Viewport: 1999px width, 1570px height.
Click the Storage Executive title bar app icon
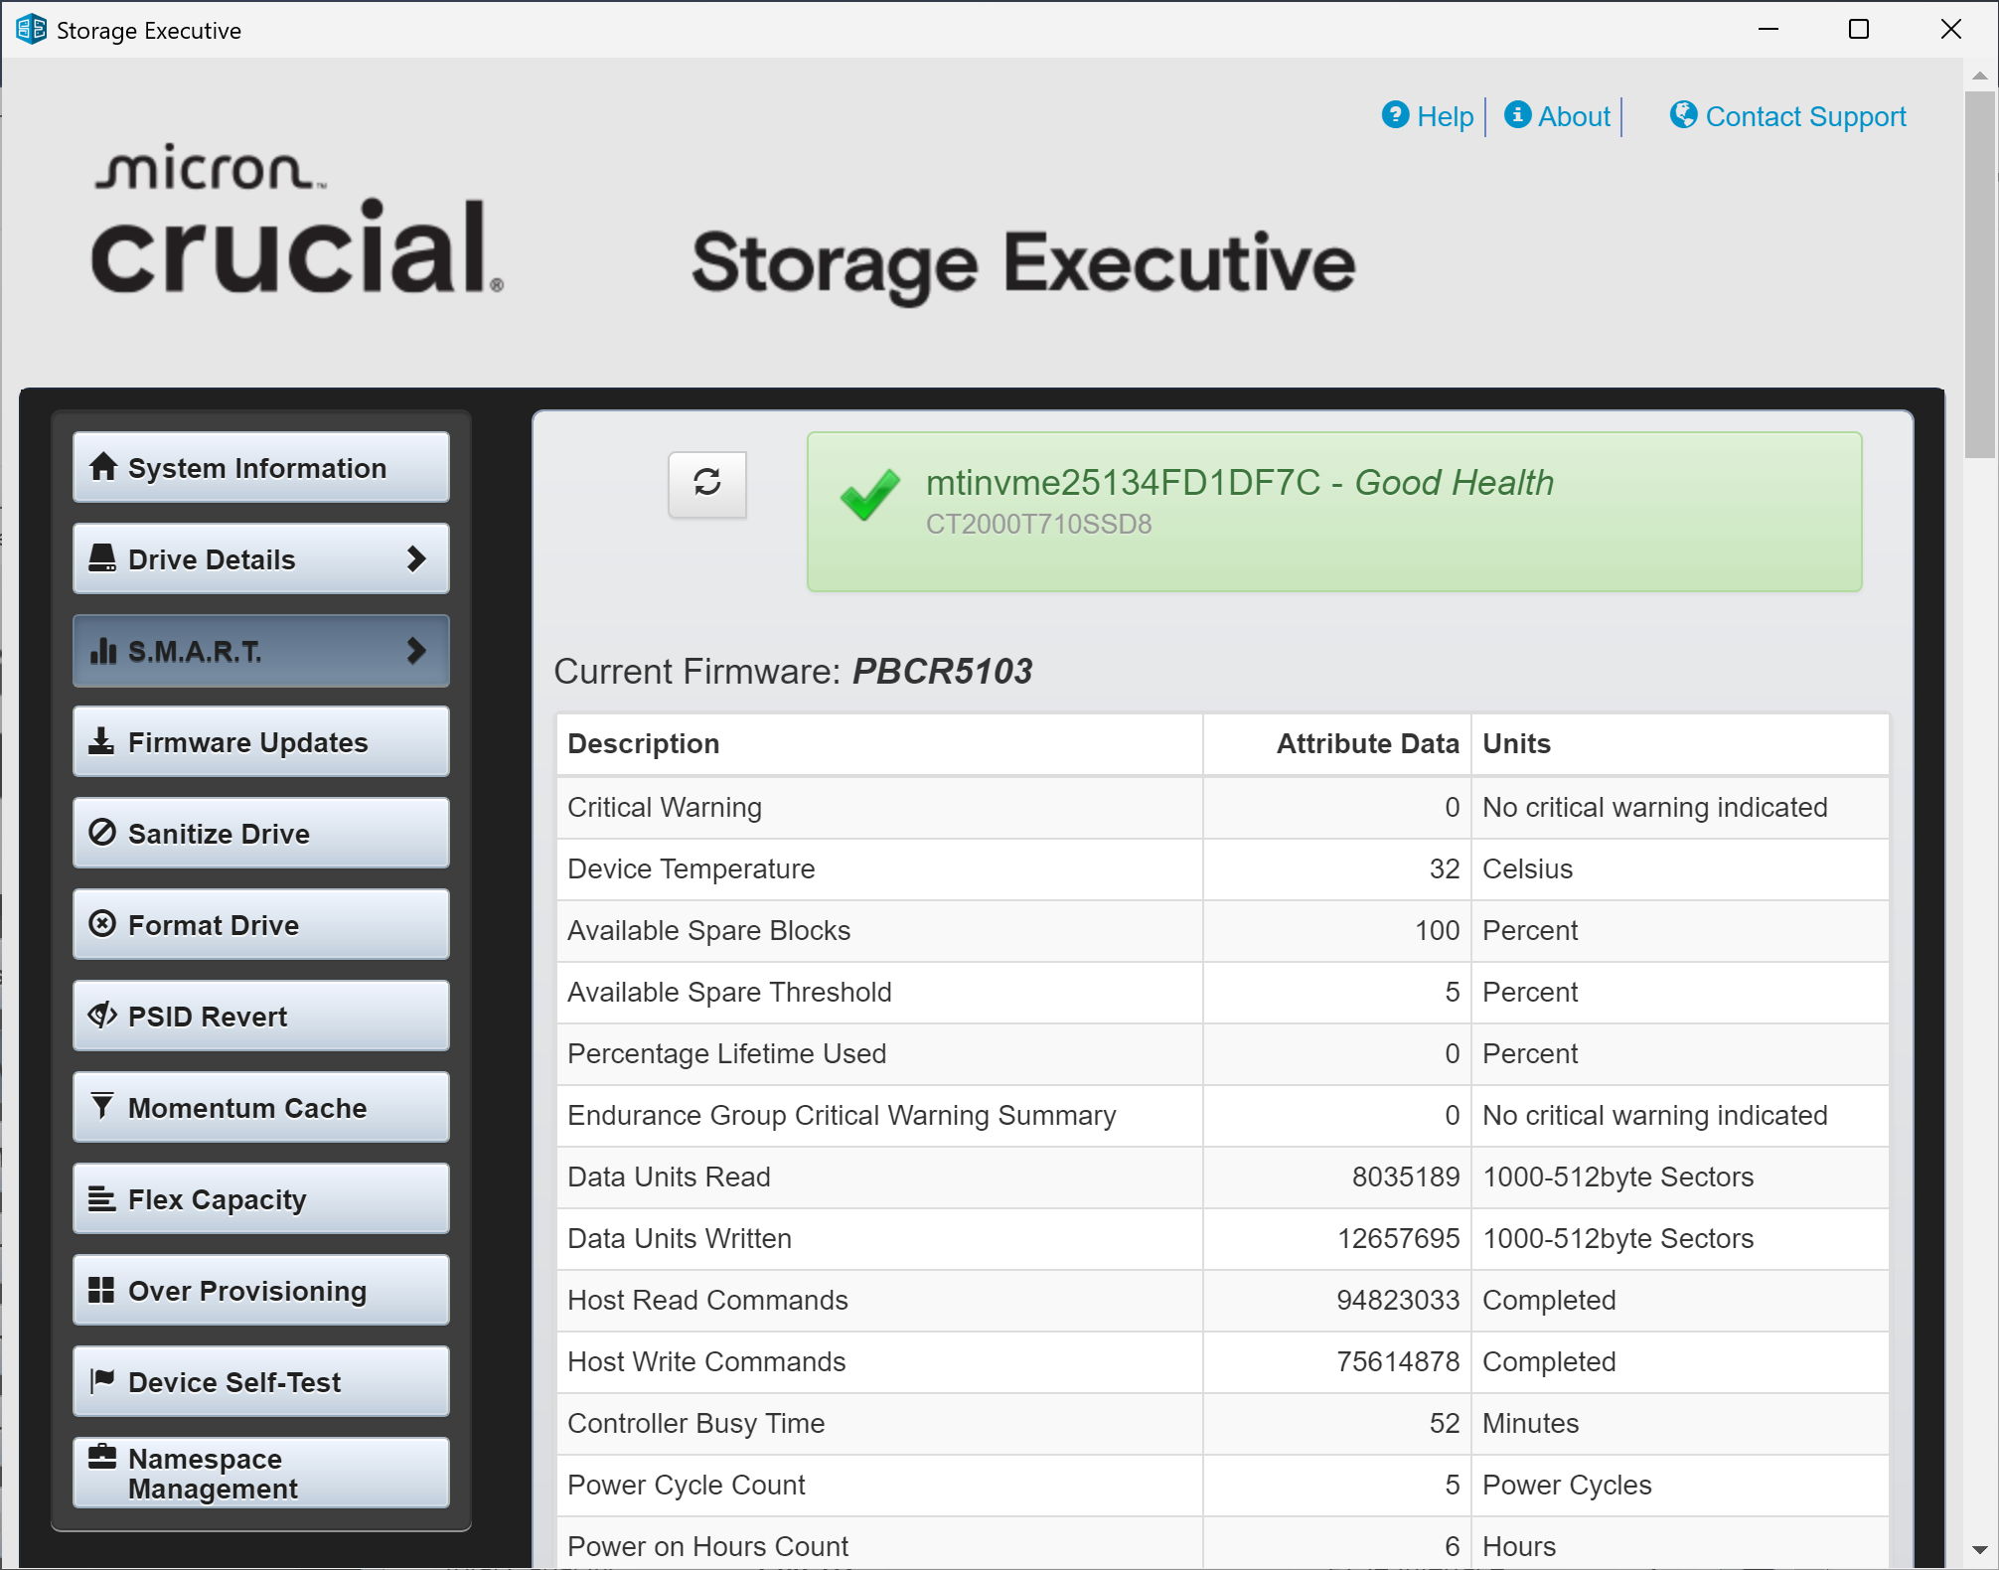coord(31,30)
